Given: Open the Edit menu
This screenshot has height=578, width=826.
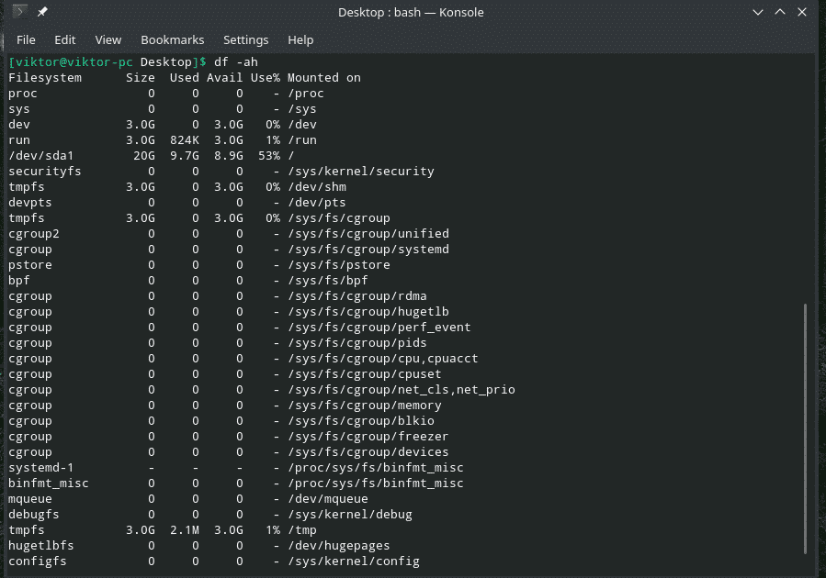Looking at the screenshot, I should tap(64, 40).
